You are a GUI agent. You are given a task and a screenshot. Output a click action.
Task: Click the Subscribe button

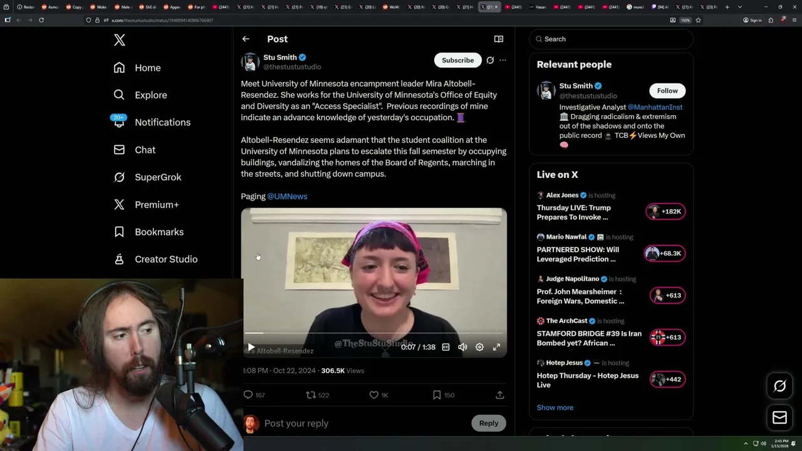pos(457,60)
